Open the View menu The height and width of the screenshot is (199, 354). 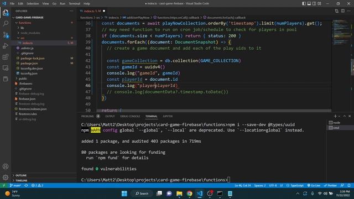coord(45,4)
